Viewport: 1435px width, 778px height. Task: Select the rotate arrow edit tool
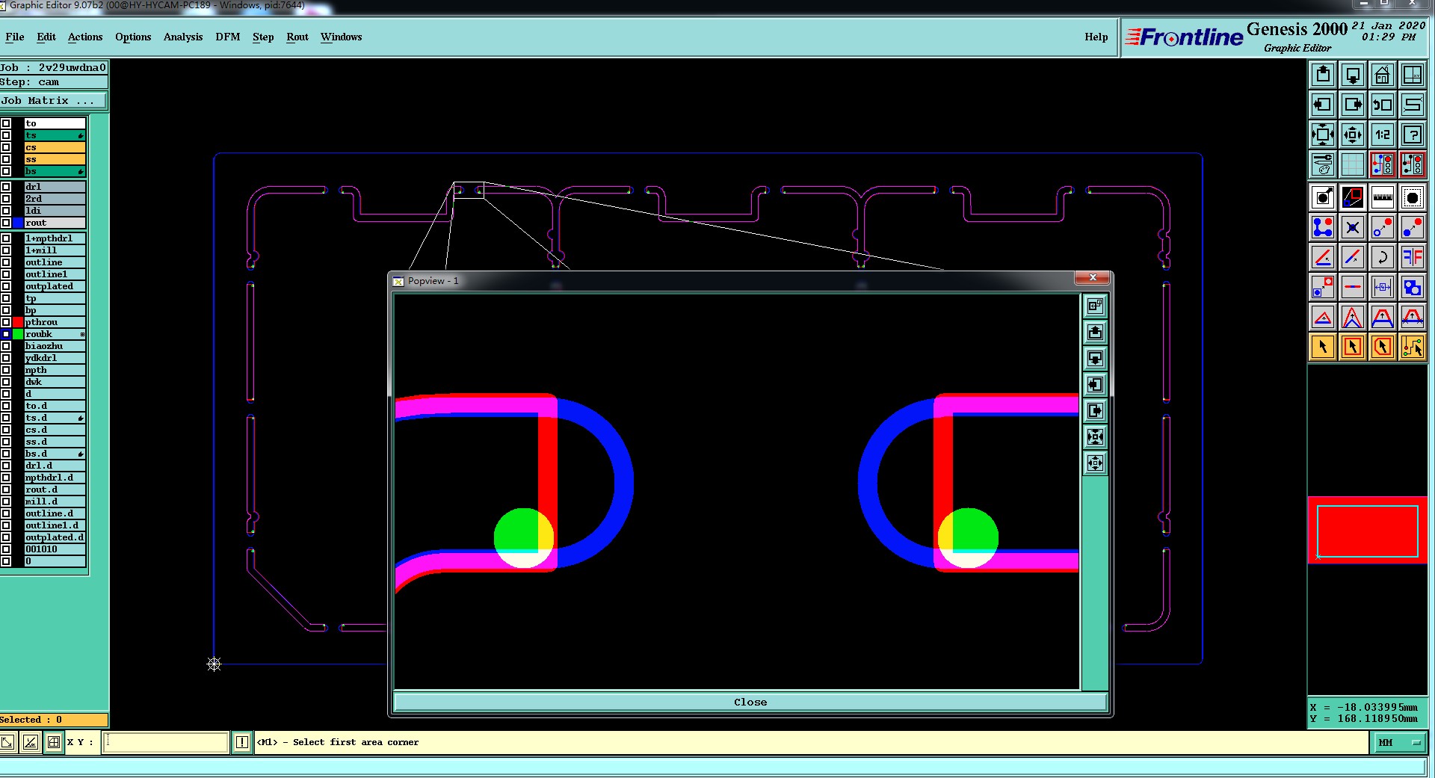tap(1383, 258)
